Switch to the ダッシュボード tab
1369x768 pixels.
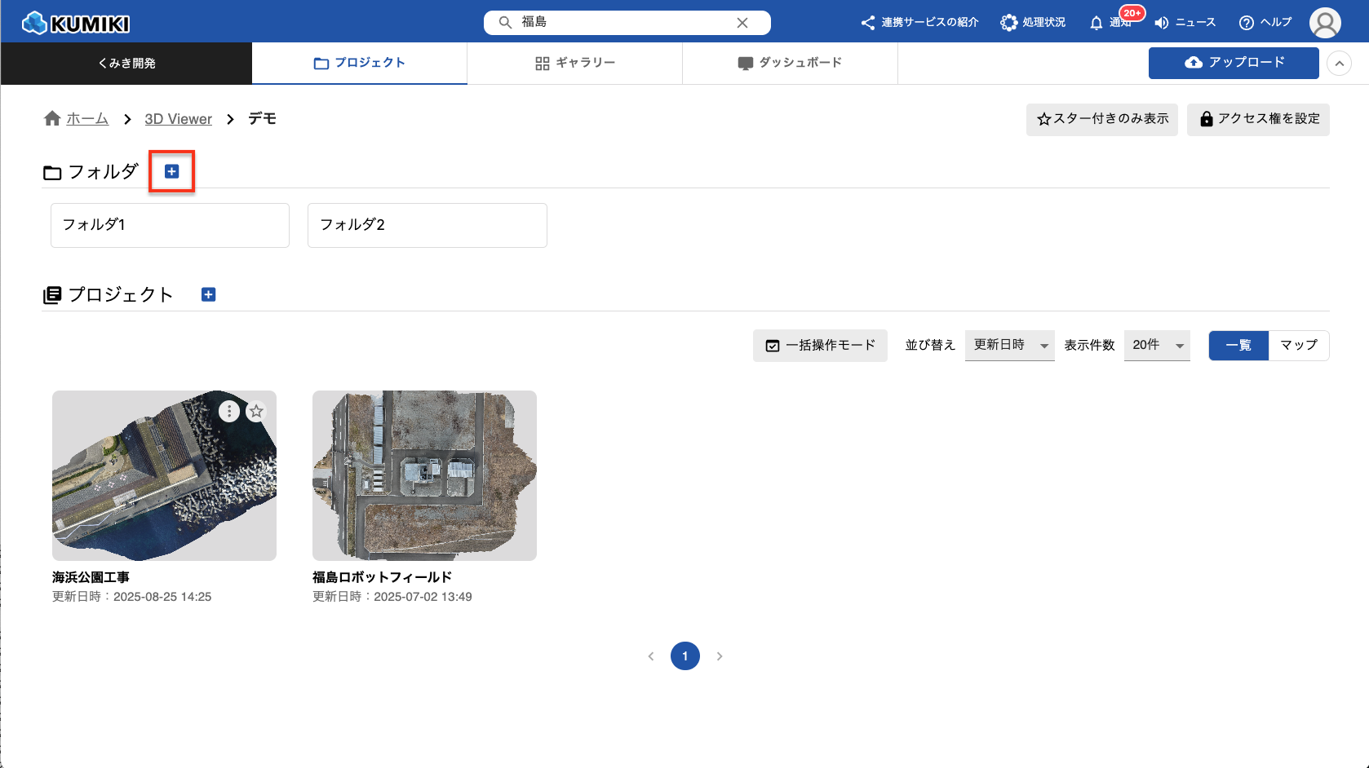[789, 64]
